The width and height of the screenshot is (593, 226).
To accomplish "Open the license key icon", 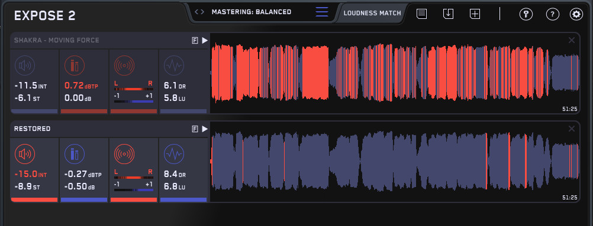I will click(526, 14).
